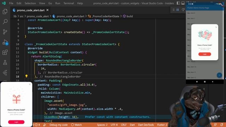Viewport: 226px width, 127px height.
Task: Close the promo dialog in emulator
Action: [x=216, y=27]
